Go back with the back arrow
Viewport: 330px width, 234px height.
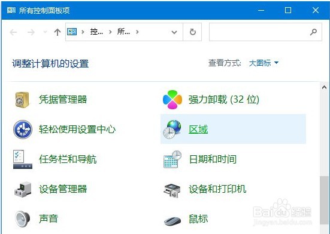click(x=13, y=32)
